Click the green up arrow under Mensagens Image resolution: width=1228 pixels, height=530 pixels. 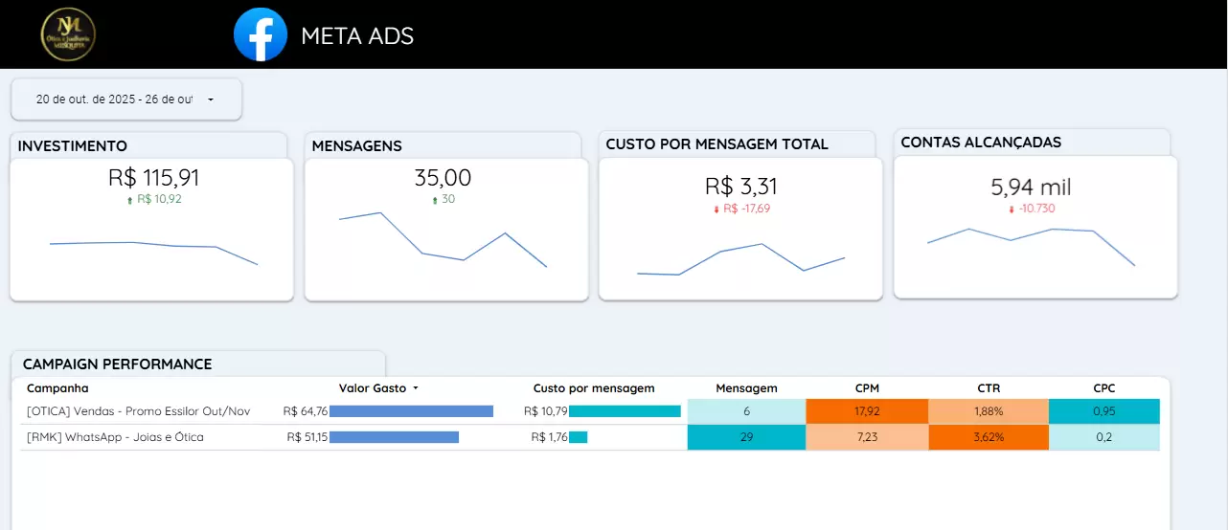435,200
